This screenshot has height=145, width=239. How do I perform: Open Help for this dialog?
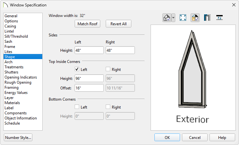(x=222, y=137)
